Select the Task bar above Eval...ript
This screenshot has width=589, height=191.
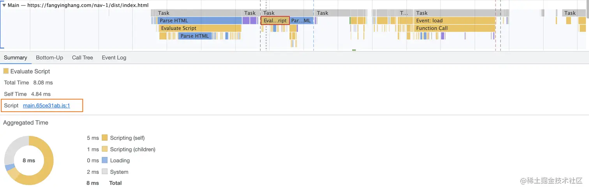(x=287, y=13)
